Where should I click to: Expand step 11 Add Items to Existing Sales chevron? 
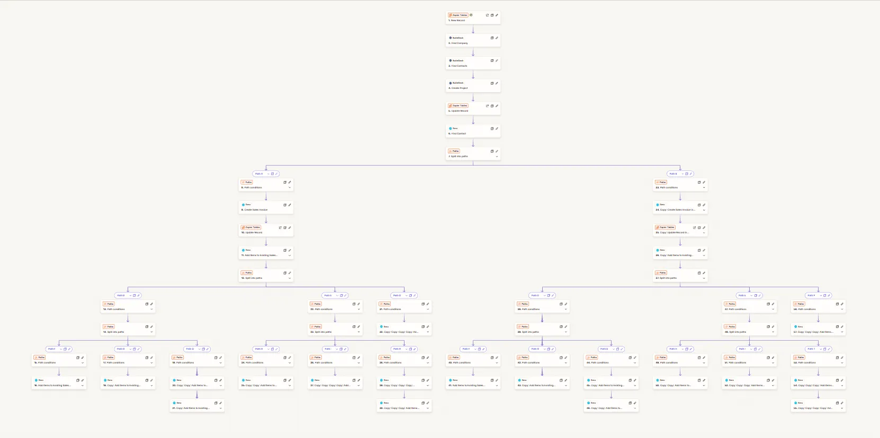290,255
